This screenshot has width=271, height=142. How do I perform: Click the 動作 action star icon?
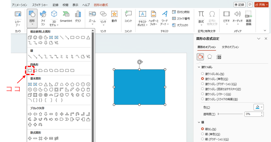point(114,16)
